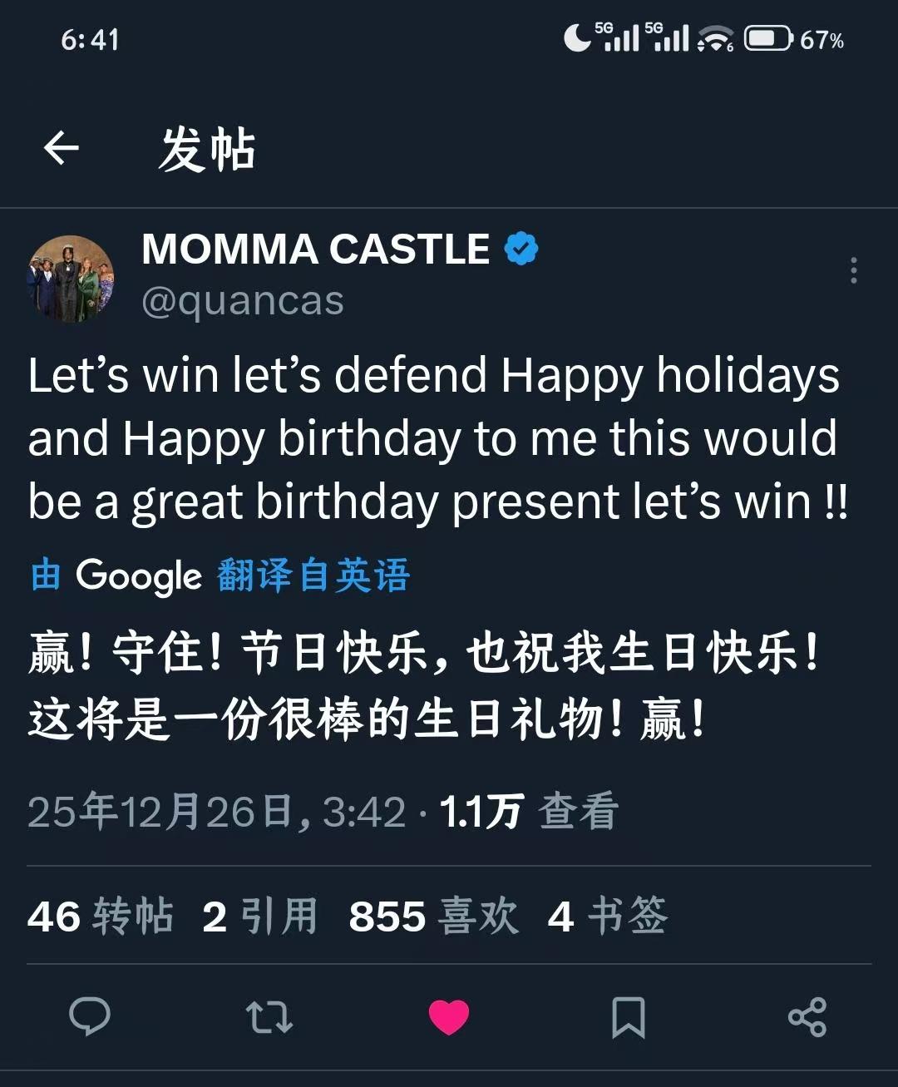
Task: Open the @quancas handle
Action: point(242,300)
